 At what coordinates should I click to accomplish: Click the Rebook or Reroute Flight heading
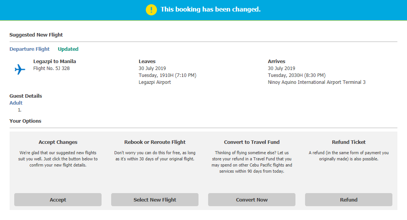(x=155, y=142)
